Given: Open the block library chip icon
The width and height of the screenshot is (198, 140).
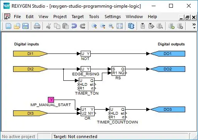Looking at the screenshot, I should tap(131, 26).
